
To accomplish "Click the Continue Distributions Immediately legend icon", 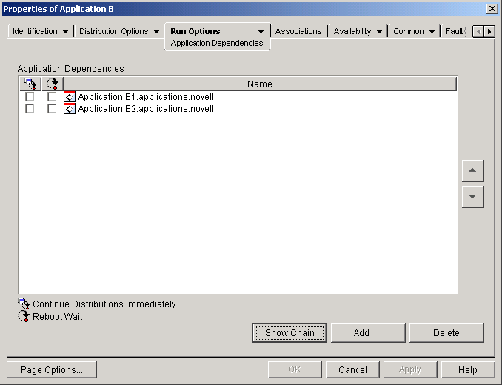I will pyautogui.click(x=24, y=304).
